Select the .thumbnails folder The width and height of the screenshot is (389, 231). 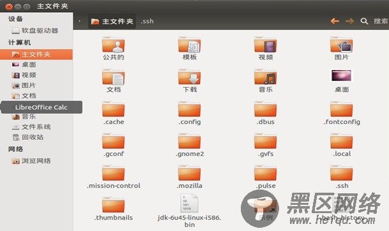113,209
